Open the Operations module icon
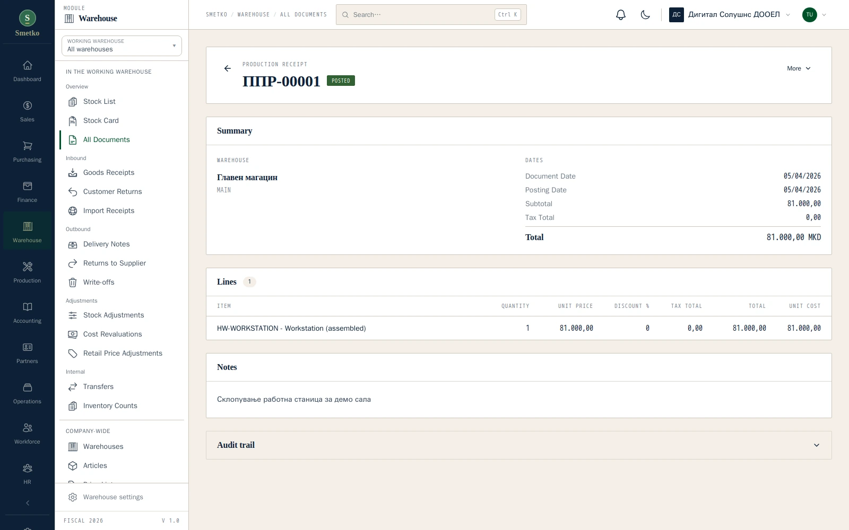 coord(28,387)
